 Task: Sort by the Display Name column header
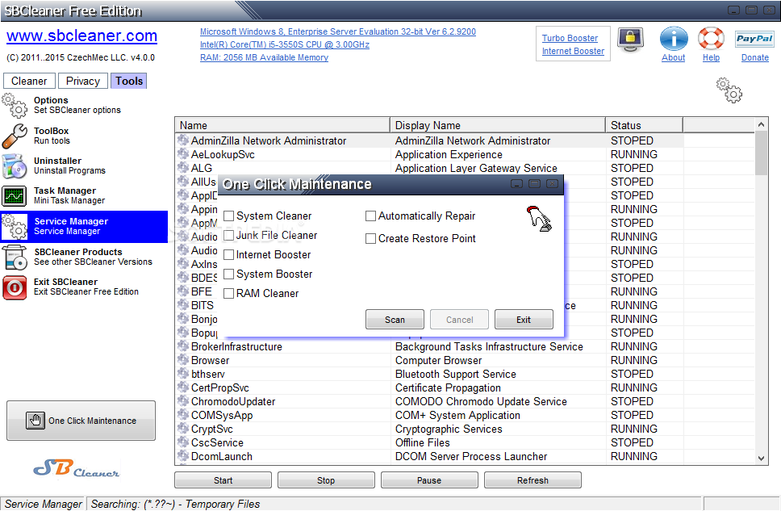pos(498,125)
